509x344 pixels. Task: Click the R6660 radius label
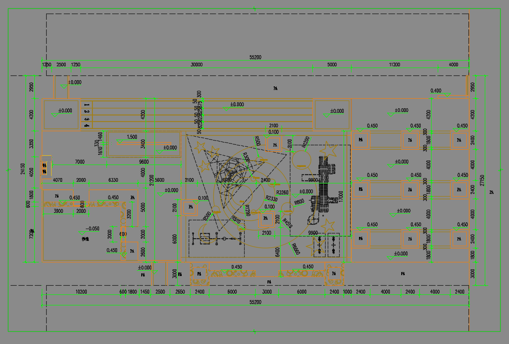pos(295,249)
